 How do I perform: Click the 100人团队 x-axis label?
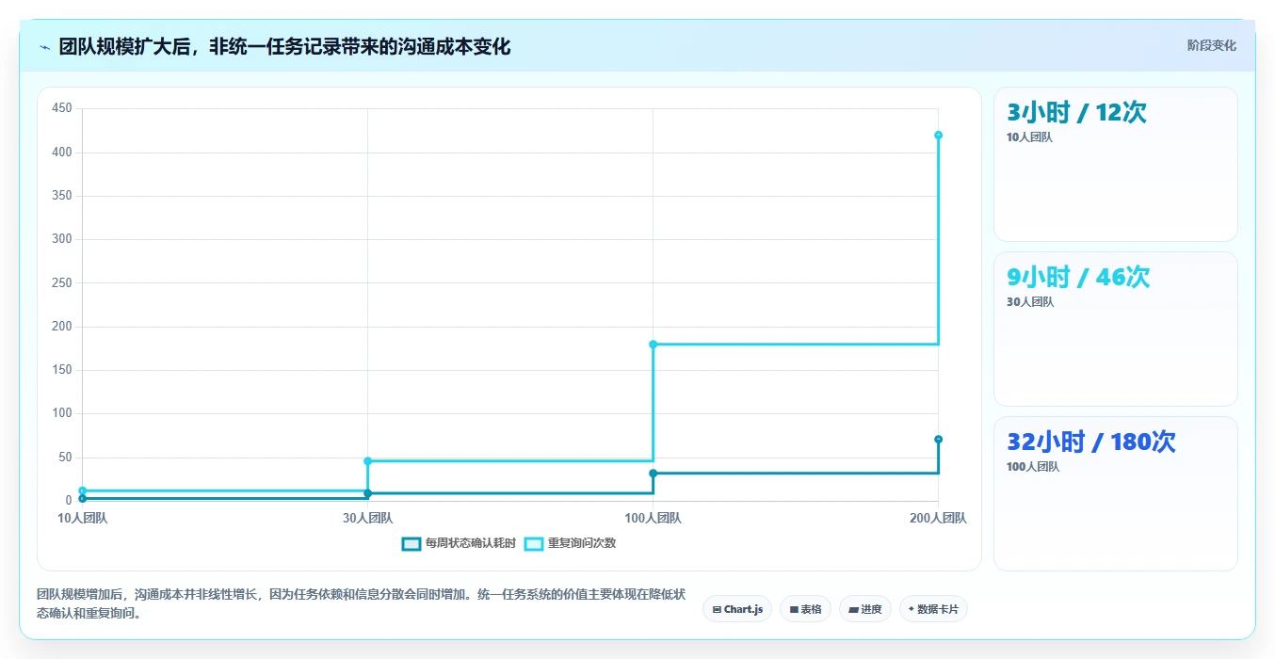(653, 518)
